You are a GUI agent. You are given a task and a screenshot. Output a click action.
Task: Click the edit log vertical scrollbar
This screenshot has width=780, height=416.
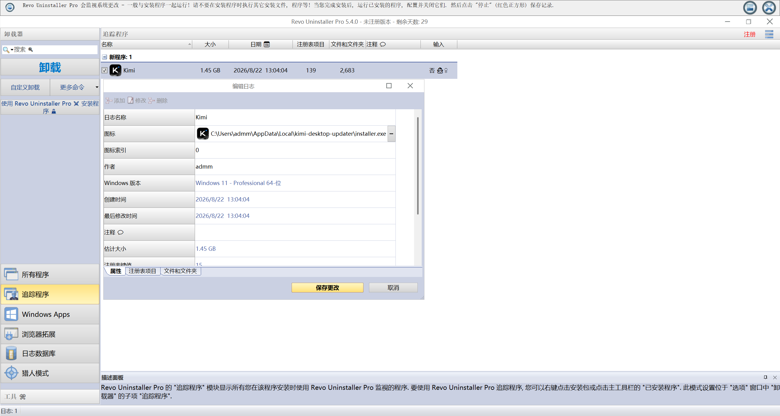[417, 166]
